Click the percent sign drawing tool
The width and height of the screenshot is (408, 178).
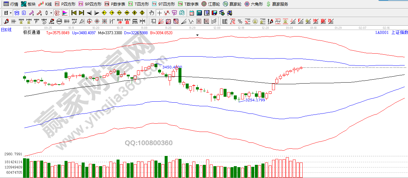click(240, 21)
